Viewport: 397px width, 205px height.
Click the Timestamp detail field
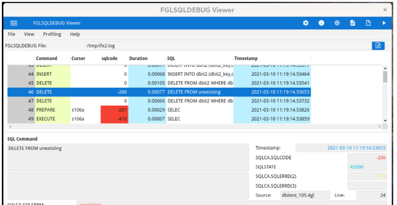click(341, 148)
